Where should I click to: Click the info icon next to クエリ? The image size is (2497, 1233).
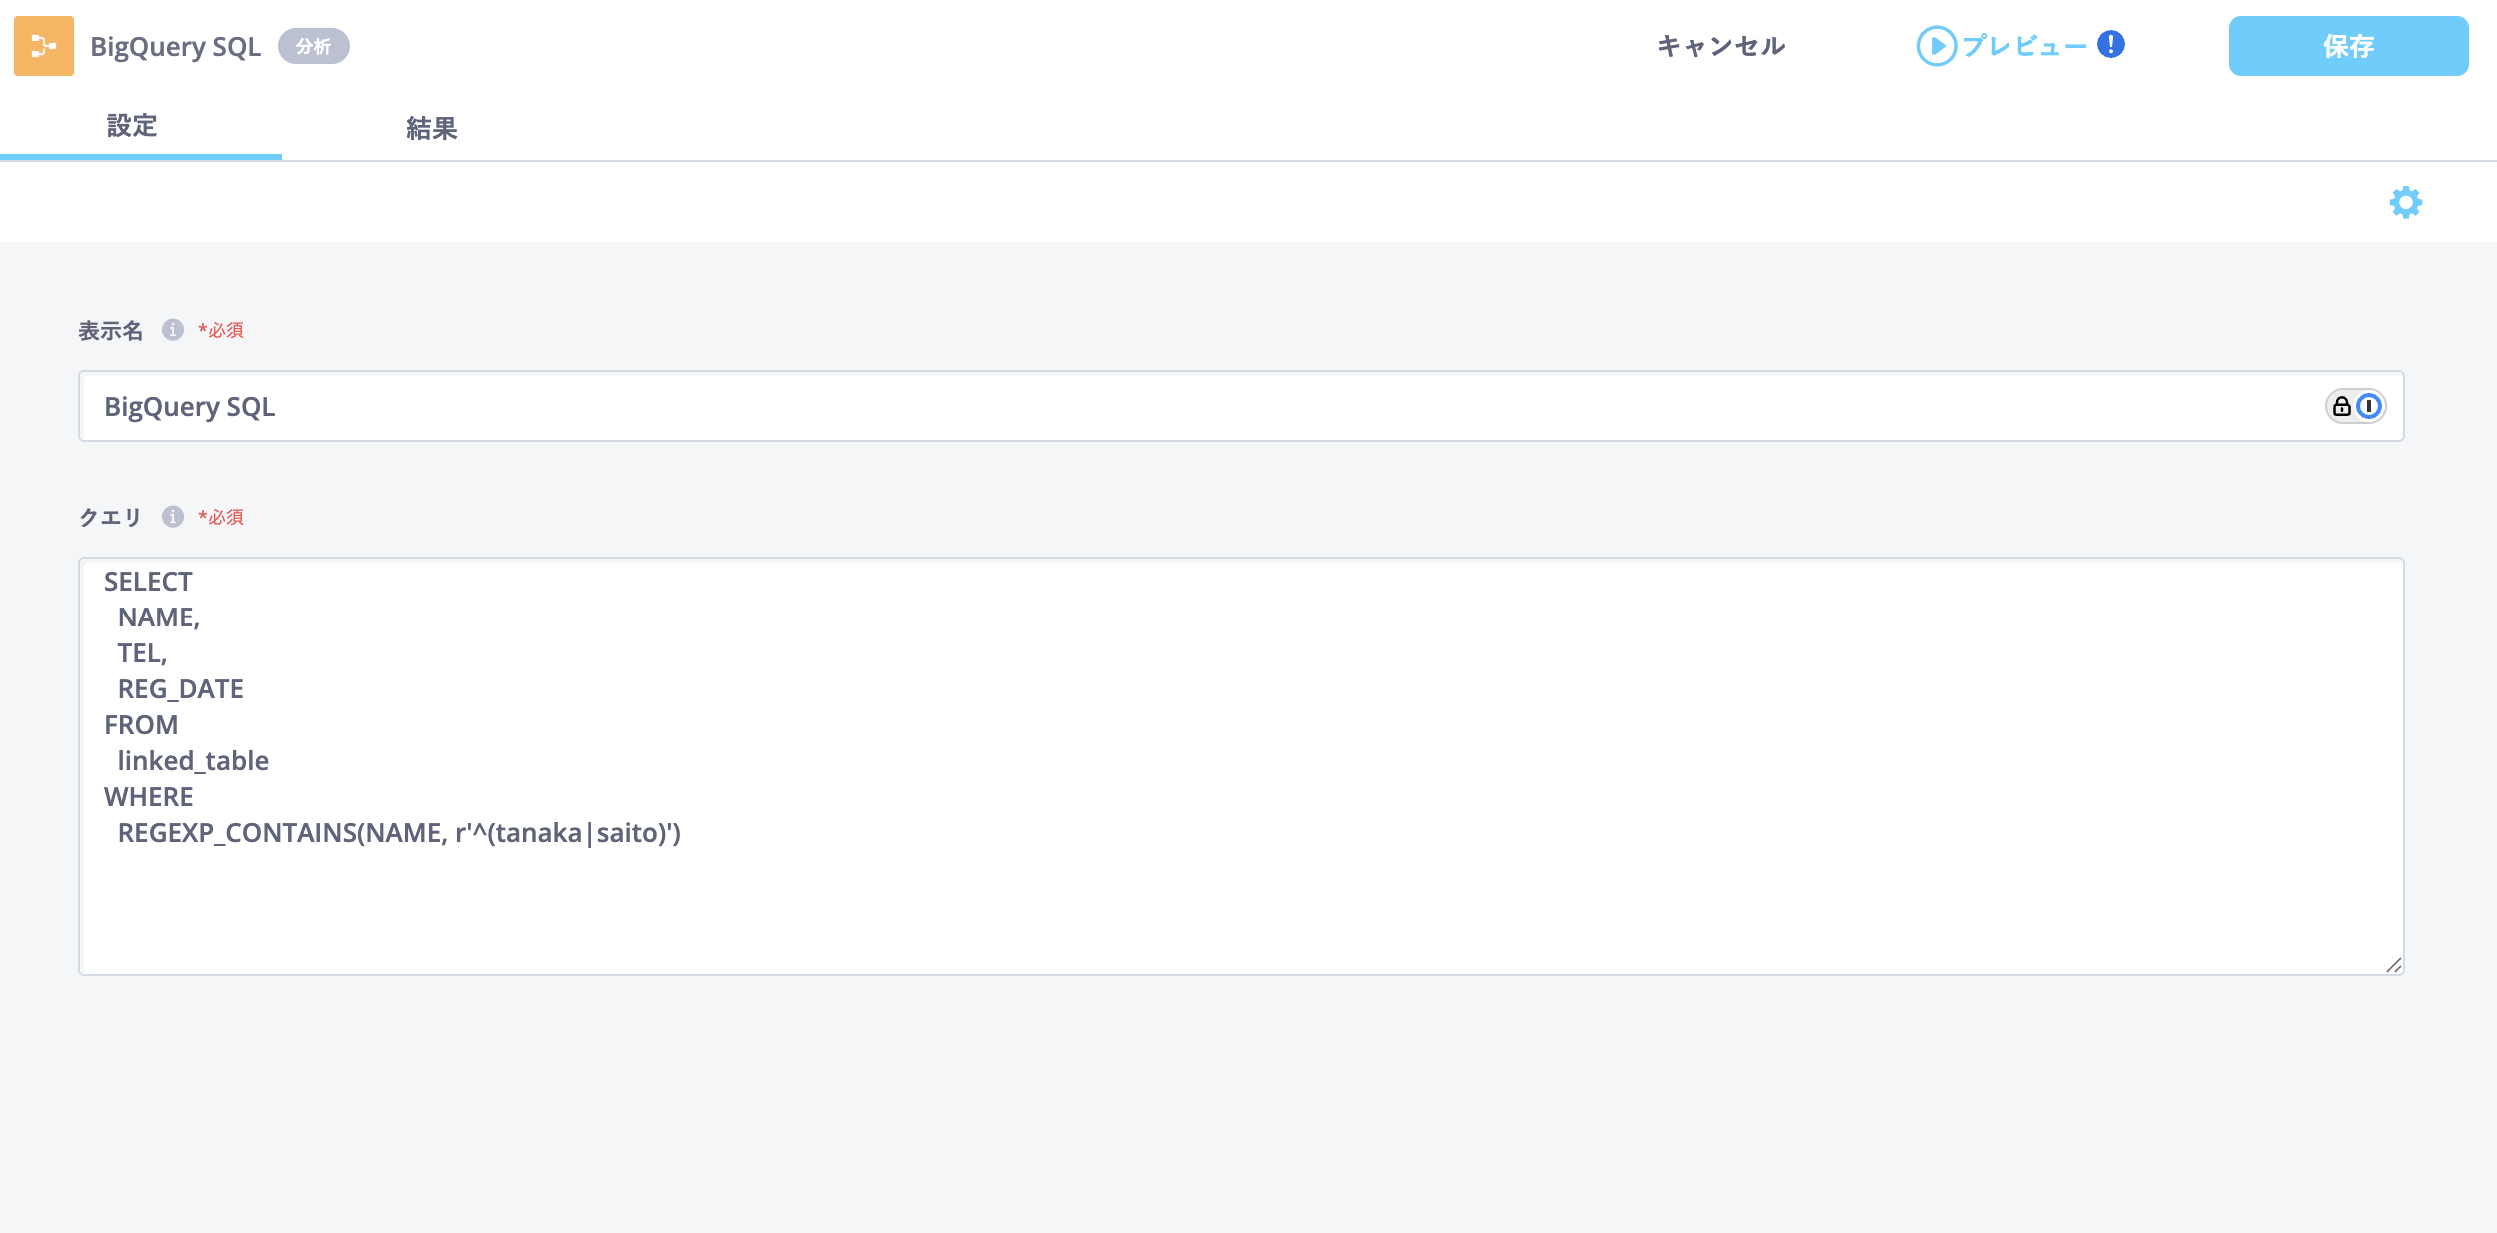(x=173, y=517)
